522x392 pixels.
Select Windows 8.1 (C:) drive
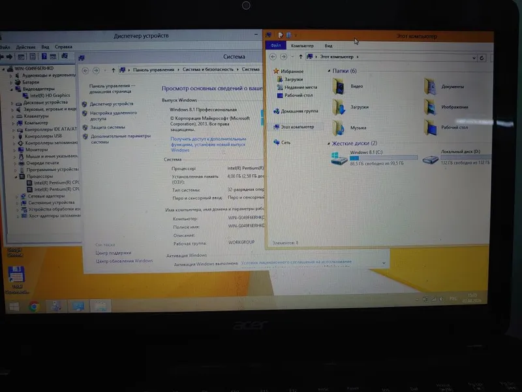click(373, 157)
